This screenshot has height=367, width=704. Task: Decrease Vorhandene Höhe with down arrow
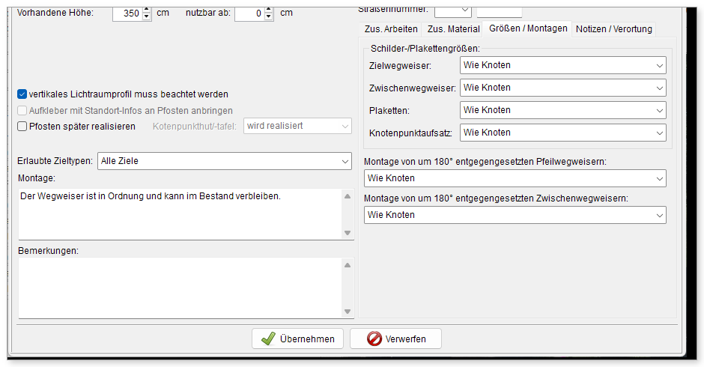pos(146,16)
